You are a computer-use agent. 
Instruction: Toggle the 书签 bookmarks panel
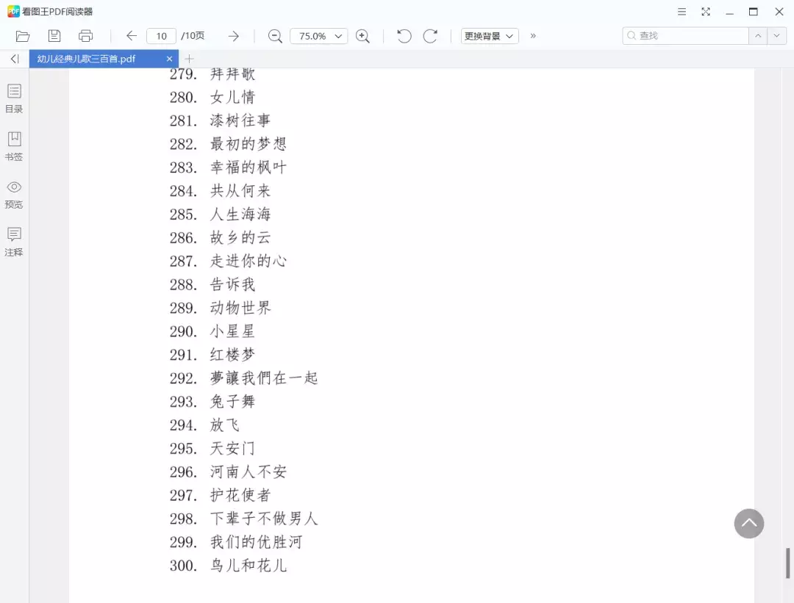coord(14,146)
